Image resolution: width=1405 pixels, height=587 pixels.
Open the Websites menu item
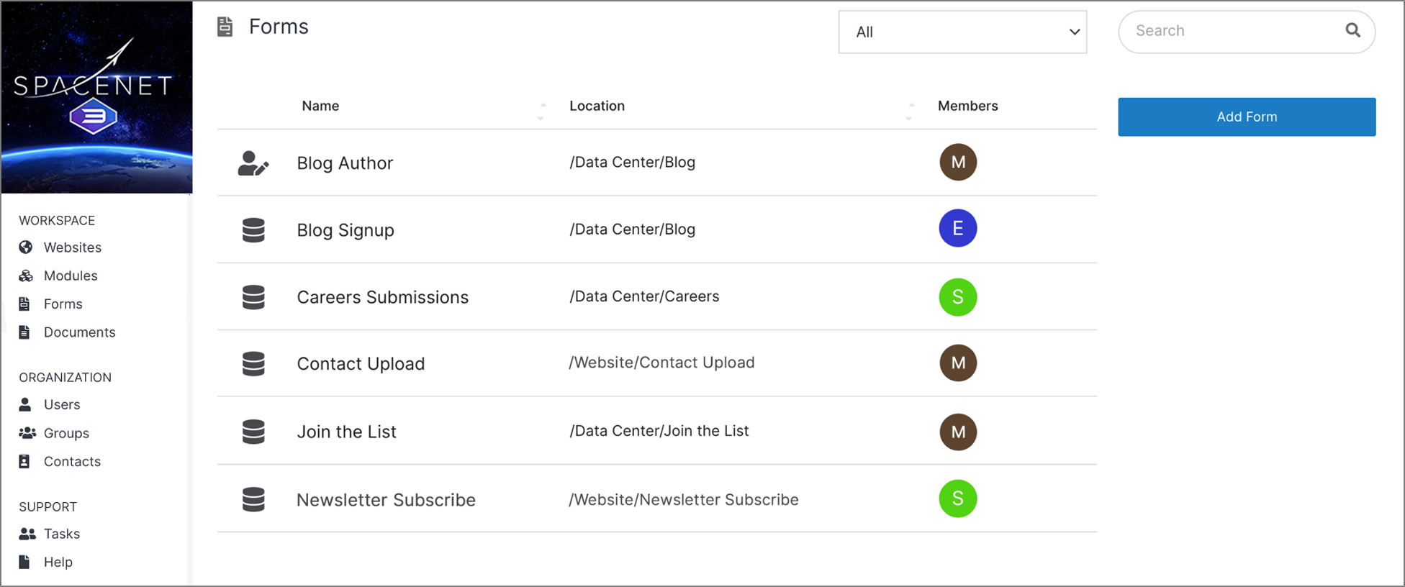click(73, 247)
